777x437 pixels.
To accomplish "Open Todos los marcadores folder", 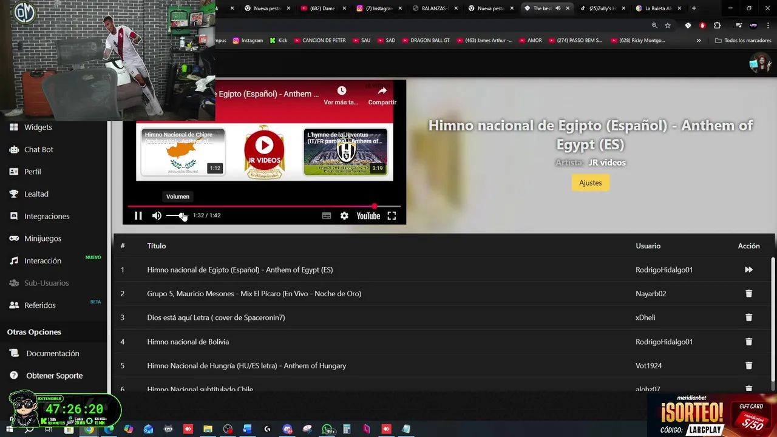I will [x=743, y=41].
